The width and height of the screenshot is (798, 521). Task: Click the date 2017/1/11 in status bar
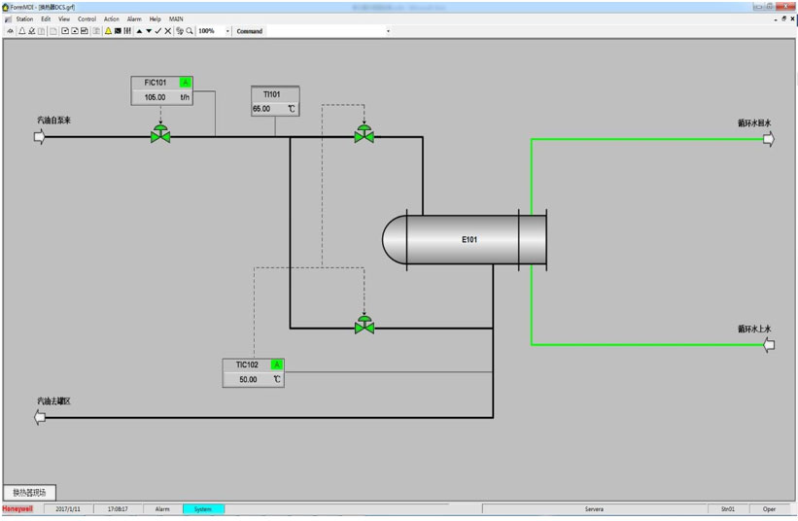68,508
